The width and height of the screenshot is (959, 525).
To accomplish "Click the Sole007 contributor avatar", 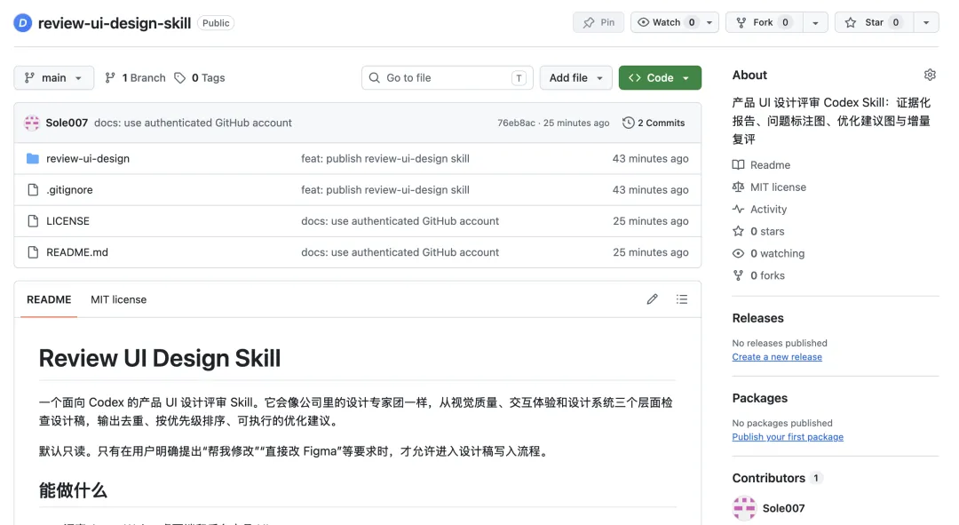I will tap(744, 508).
